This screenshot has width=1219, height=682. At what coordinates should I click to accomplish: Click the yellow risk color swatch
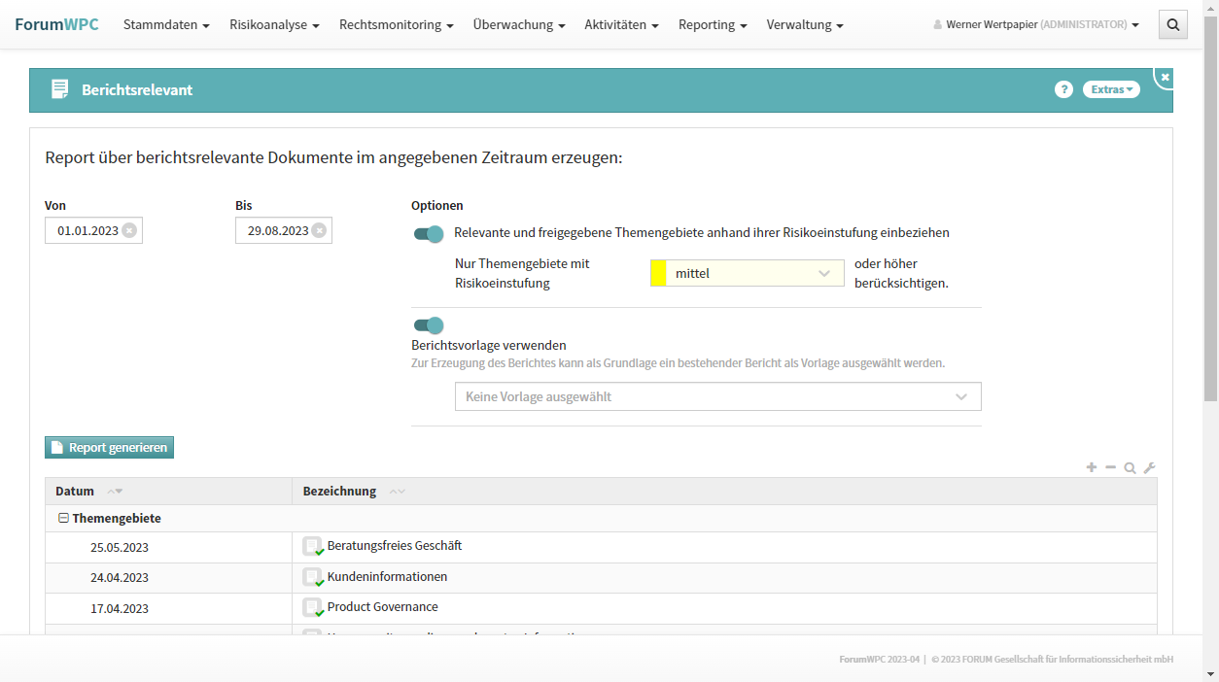[x=658, y=274]
